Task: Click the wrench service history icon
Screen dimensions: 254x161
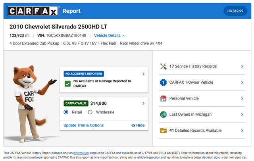Action: 163,66
